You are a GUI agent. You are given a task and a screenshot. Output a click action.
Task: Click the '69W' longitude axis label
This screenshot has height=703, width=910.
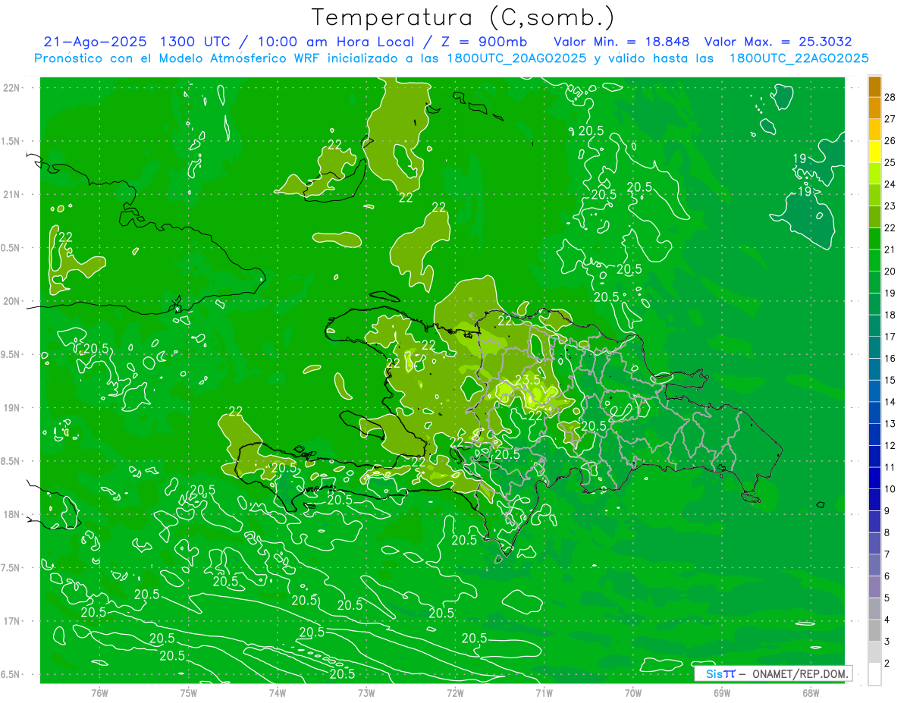[721, 693]
